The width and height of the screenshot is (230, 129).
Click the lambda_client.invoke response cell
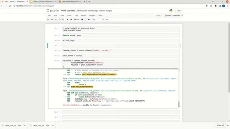click(121, 64)
